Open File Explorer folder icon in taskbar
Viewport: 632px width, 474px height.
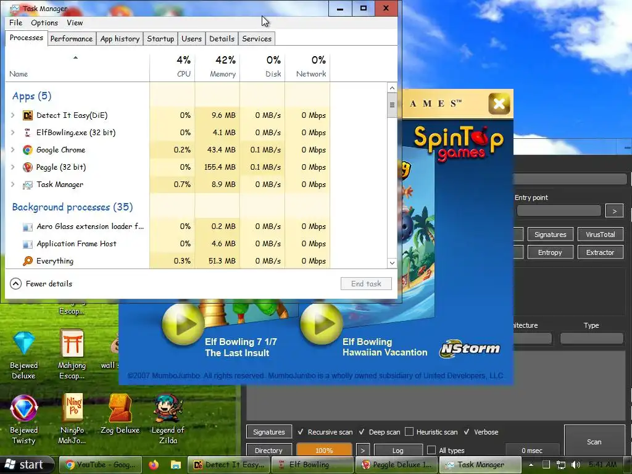[176, 465]
